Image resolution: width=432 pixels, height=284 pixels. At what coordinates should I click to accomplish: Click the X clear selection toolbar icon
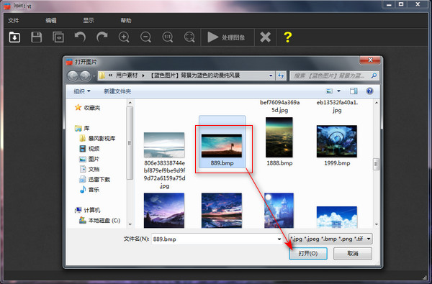[265, 37]
